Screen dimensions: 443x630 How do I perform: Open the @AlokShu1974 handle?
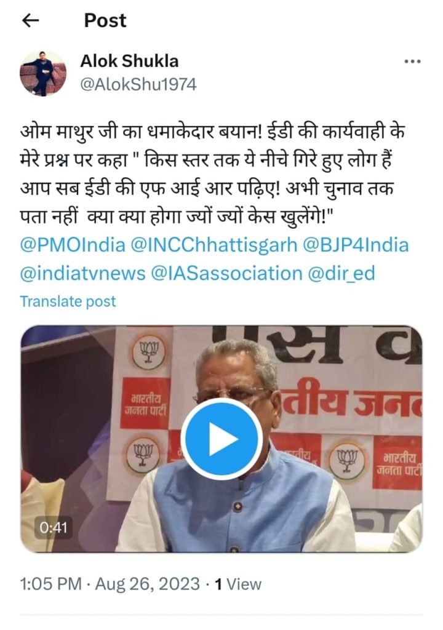tap(138, 85)
